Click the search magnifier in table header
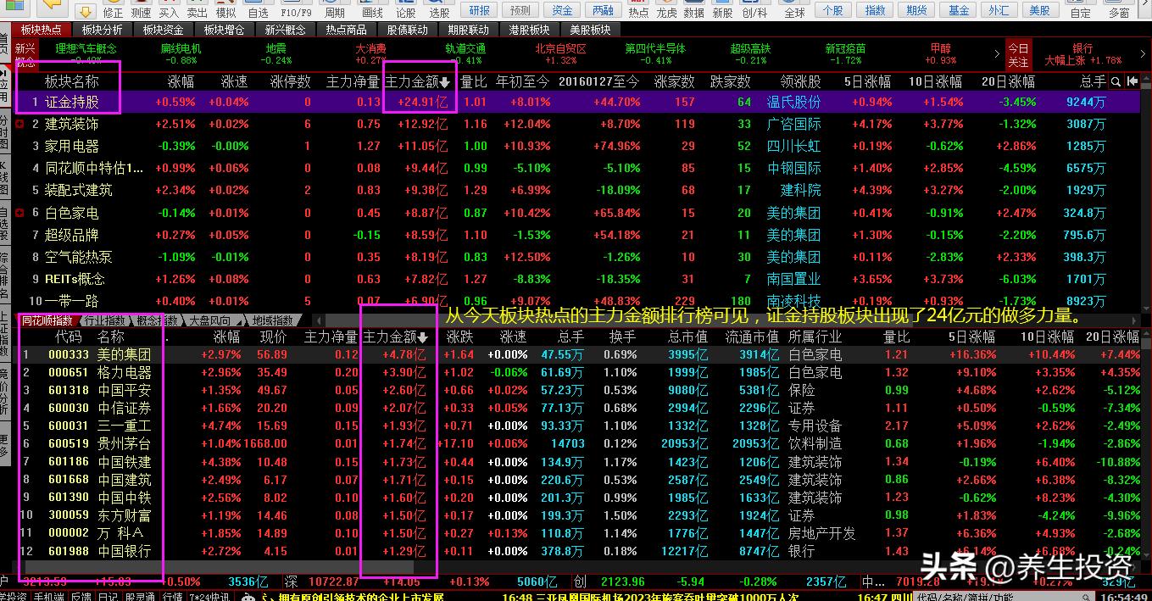This screenshot has height=601, width=1152. 1116,81
